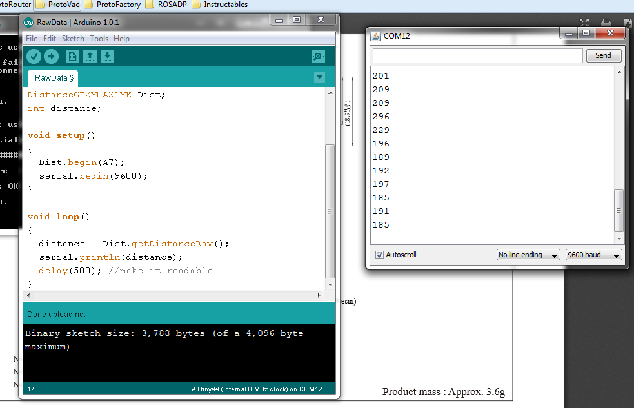The width and height of the screenshot is (634, 408).
Task: Click the Arduino logo in title bar
Action: pyautogui.click(x=28, y=23)
